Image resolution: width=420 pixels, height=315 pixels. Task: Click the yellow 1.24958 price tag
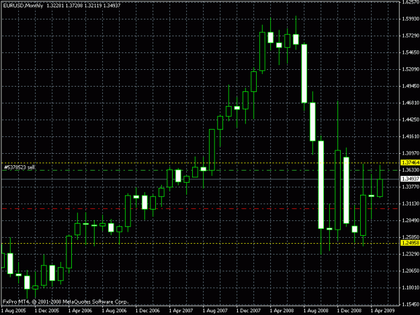pos(410,243)
